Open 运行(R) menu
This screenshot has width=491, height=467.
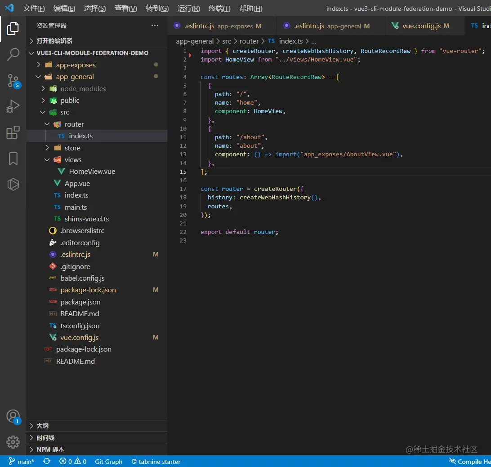pyautogui.click(x=188, y=9)
